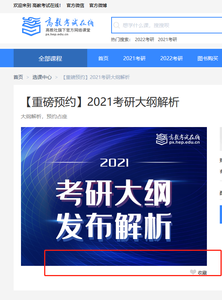
Task: Toggle 收藏 favorite for this course
Action: (198, 272)
